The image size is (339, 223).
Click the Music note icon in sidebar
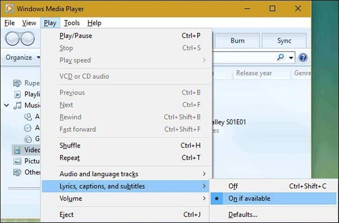(x=18, y=105)
